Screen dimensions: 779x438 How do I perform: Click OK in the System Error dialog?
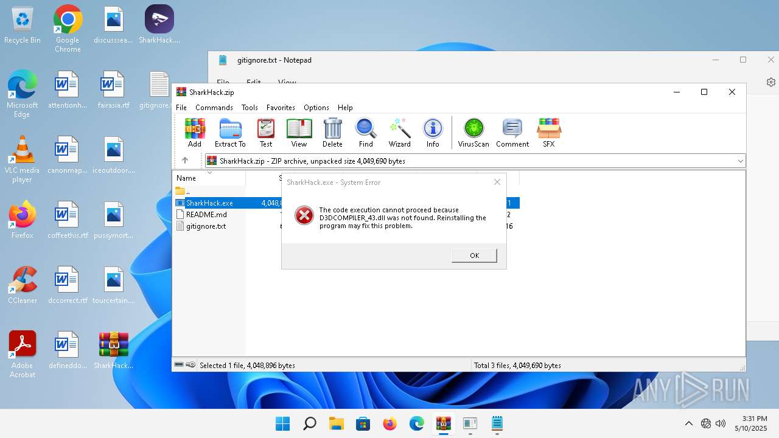tap(475, 255)
